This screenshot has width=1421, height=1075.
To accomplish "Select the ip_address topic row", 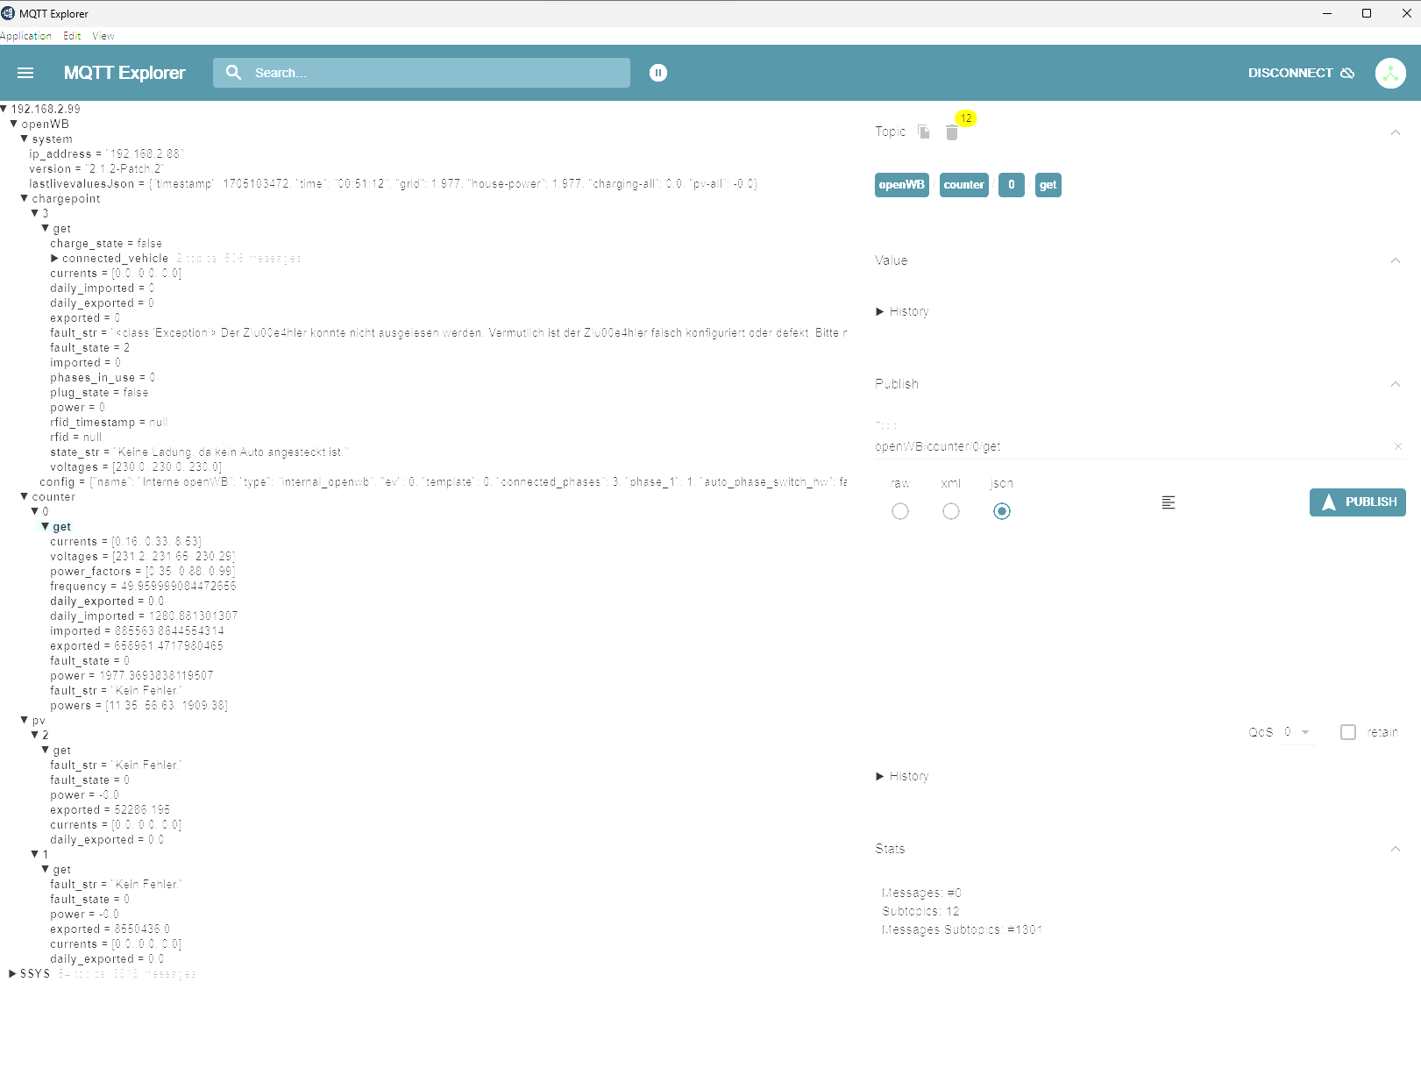I will point(106,153).
